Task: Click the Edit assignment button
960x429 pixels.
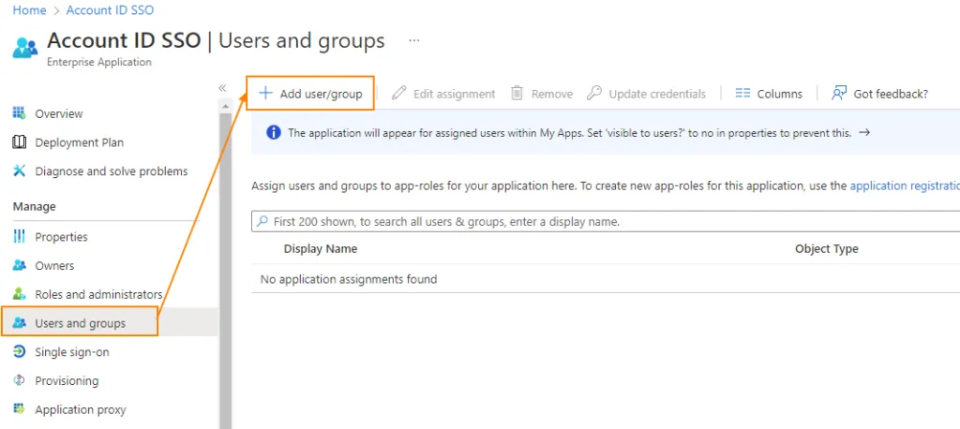Action: (443, 94)
